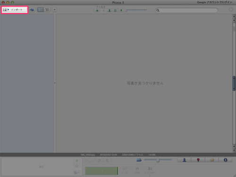Toggle the starred photos filter
The image size is (236, 177).
click(x=97, y=10)
